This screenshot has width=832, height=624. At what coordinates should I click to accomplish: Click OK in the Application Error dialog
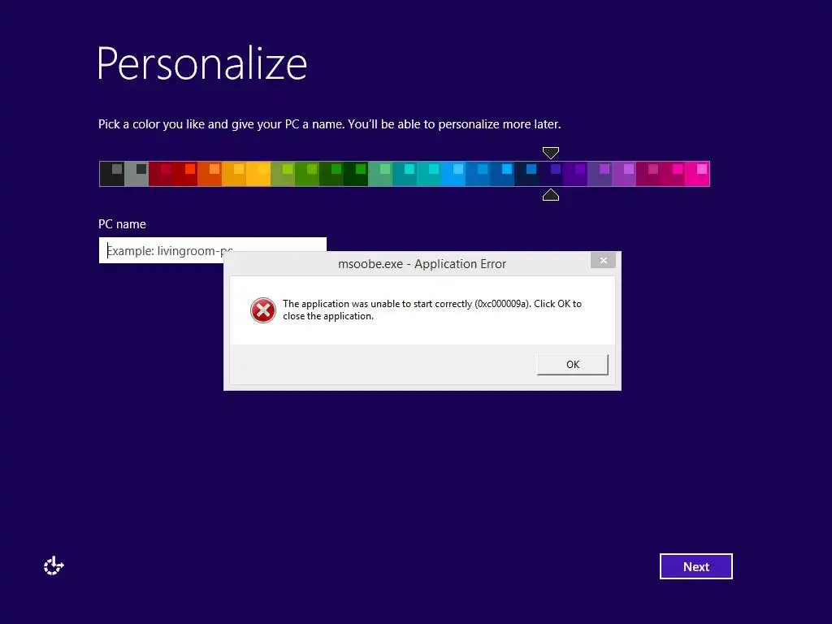click(x=573, y=365)
